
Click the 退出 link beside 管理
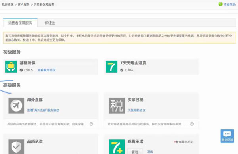click(x=150, y=152)
